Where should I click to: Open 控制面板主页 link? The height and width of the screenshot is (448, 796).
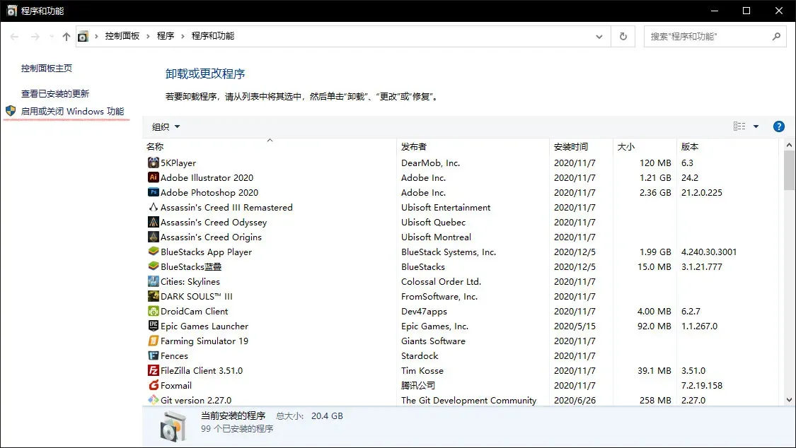(47, 68)
